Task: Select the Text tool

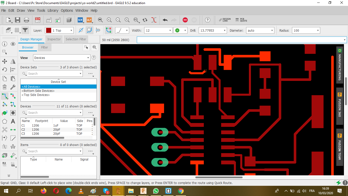Action: click(x=13, y=121)
